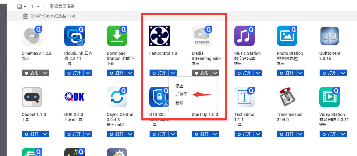Screen dimensions: 357x156
Task: Open CloudLink with 打开 button
Action: pyautogui.click(x=74, y=73)
